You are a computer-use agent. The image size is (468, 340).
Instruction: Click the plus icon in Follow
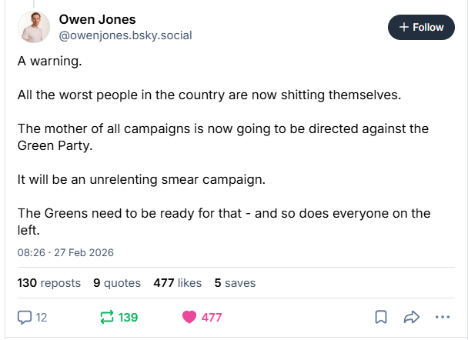tap(404, 27)
